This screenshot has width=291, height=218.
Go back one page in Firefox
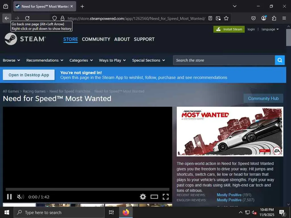[7, 18]
